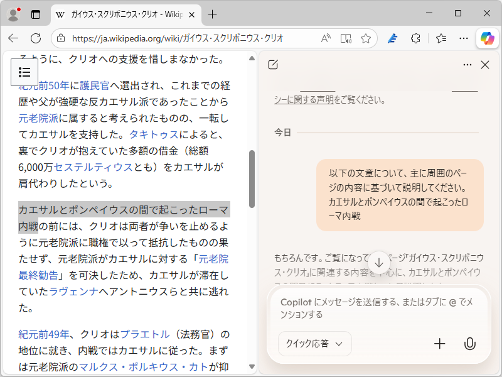Open the Microsoft Editor extension
The height and width of the screenshot is (377, 502).
tap(392, 38)
